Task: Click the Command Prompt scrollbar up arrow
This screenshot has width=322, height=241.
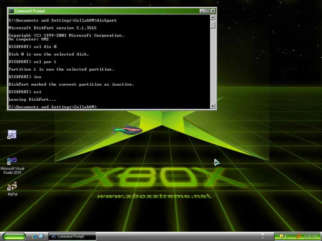Action: 213,17
